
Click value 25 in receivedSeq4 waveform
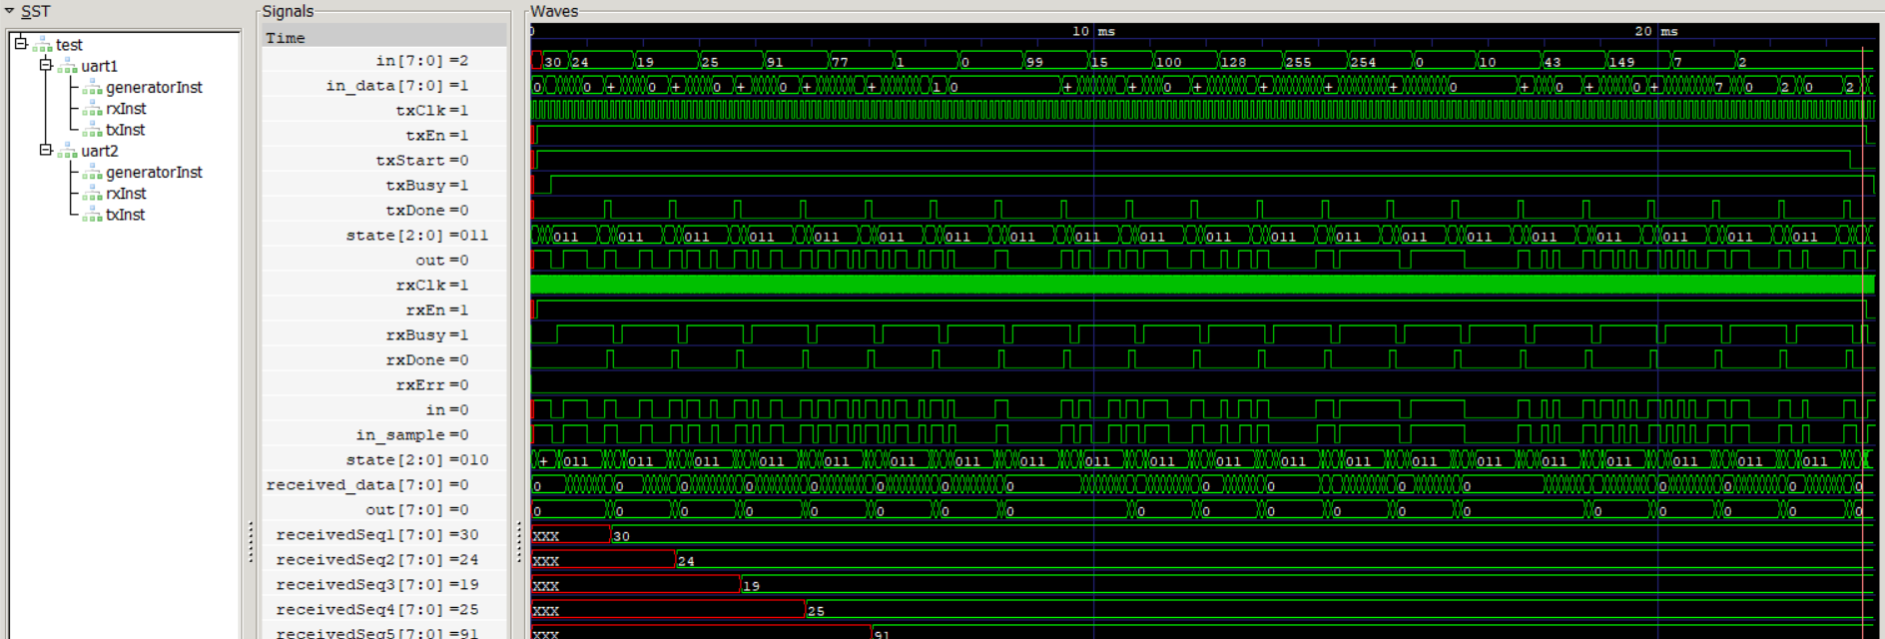pos(816,611)
